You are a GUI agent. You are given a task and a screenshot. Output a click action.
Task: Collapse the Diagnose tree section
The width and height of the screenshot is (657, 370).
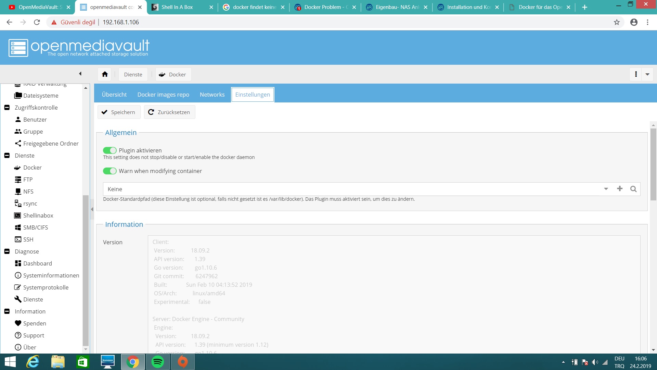pos(7,251)
